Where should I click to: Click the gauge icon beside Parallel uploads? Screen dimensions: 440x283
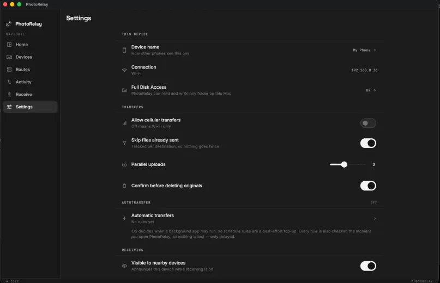coord(124,164)
